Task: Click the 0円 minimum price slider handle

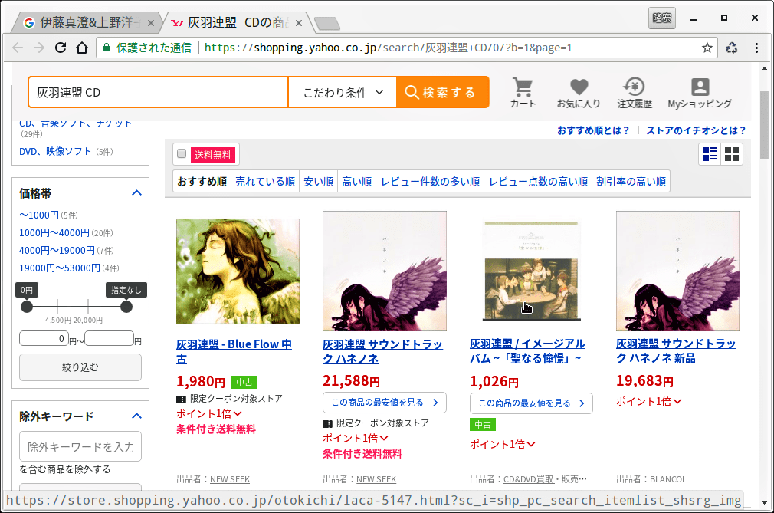Action: (27, 307)
